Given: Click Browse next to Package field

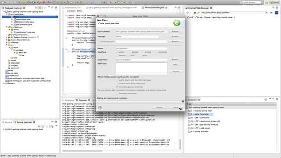Looking at the screenshot, I should click(x=176, y=36).
